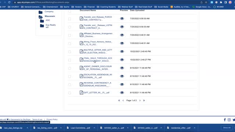Open FINAL_WALK_THROUGH_ACKNOWLEDGEMENT document link
235x132 pixels.
98,59
